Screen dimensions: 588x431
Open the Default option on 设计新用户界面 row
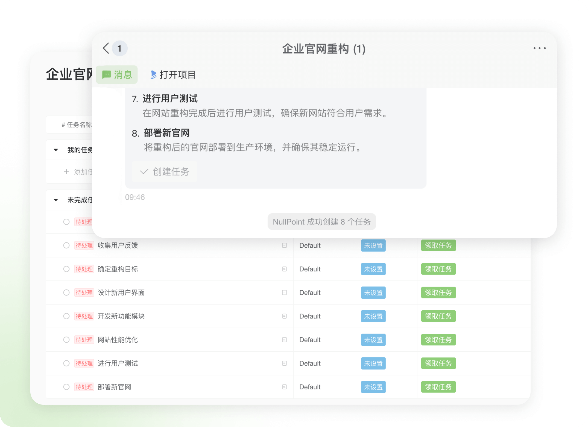click(310, 293)
